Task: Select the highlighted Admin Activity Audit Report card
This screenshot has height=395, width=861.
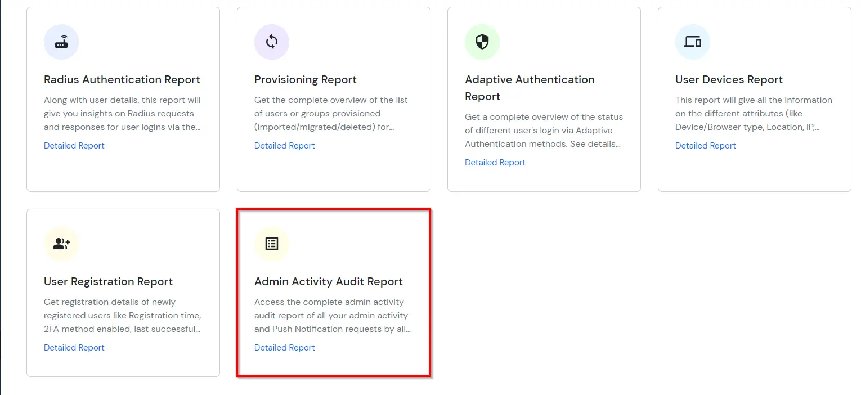Action: click(333, 293)
